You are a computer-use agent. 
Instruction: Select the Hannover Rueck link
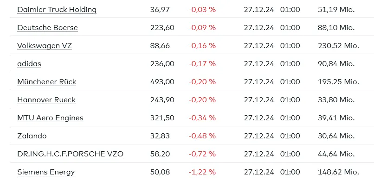click(x=46, y=100)
